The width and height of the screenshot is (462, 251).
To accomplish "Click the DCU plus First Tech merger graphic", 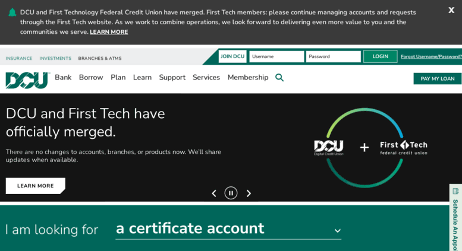I will coord(370,148).
